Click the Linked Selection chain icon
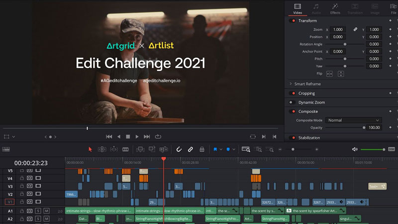The height and width of the screenshot is (224, 398). pyautogui.click(x=190, y=149)
